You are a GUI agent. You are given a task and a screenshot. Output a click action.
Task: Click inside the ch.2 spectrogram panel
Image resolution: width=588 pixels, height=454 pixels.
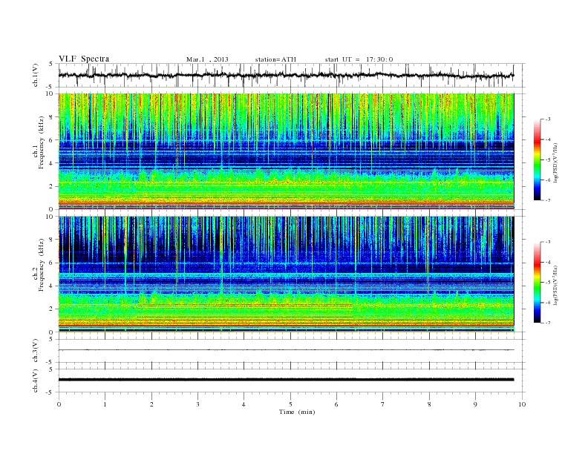[286, 274]
